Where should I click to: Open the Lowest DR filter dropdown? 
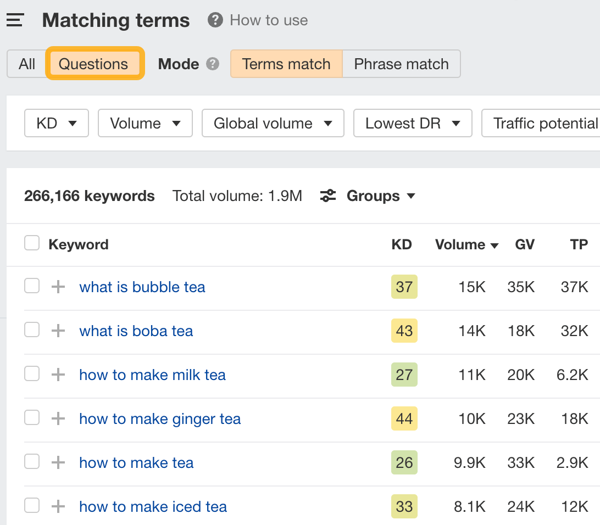pos(413,123)
